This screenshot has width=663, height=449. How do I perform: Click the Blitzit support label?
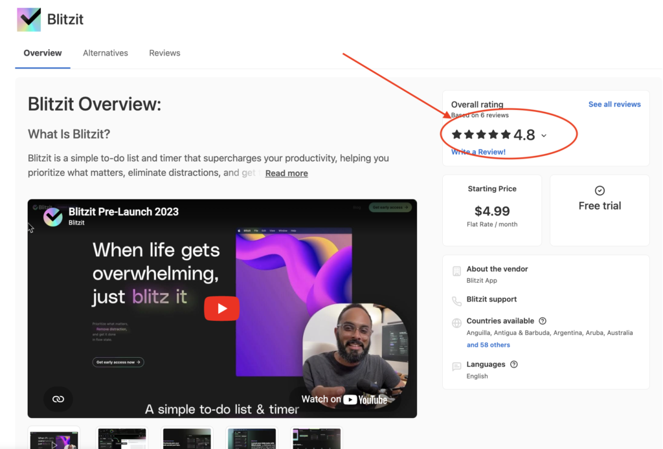tap(491, 299)
